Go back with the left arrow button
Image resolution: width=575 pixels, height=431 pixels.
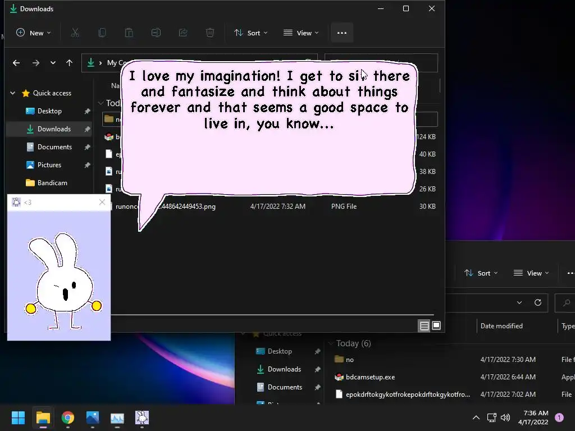click(x=16, y=63)
